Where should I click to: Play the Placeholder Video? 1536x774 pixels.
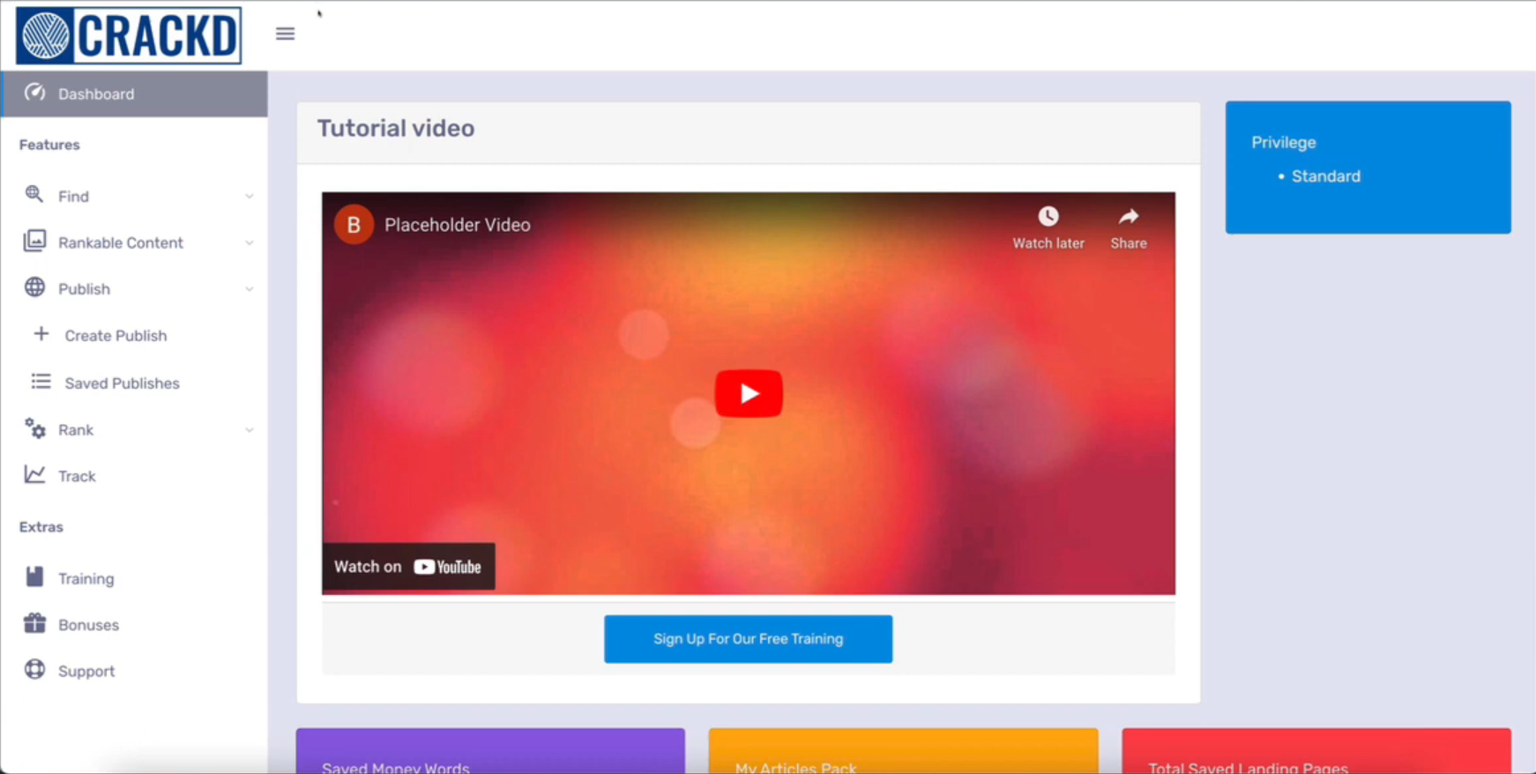[749, 393]
